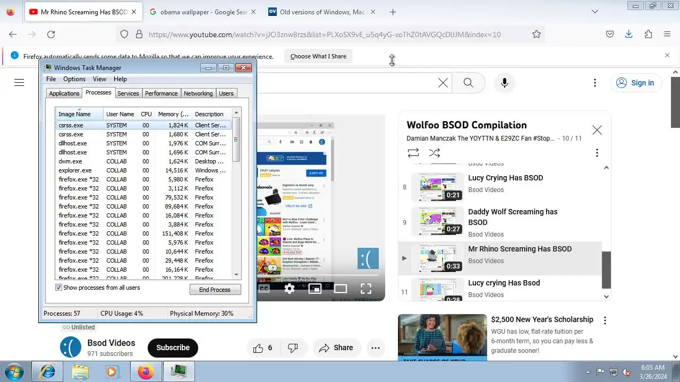Open Firefox application hamburger menu

click(667, 34)
